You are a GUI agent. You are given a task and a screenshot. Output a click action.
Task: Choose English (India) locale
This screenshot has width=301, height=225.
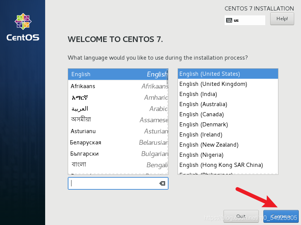228,94
